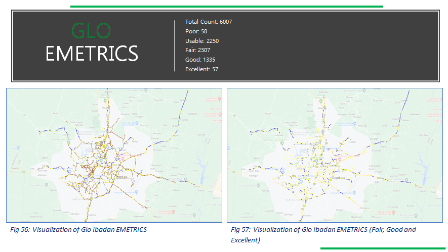
Task: Select the "Good: 1335" statistic
Action: [200, 60]
